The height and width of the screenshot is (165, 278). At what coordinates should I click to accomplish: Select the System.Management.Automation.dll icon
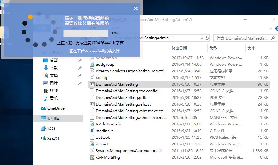pyautogui.click(x=92, y=151)
